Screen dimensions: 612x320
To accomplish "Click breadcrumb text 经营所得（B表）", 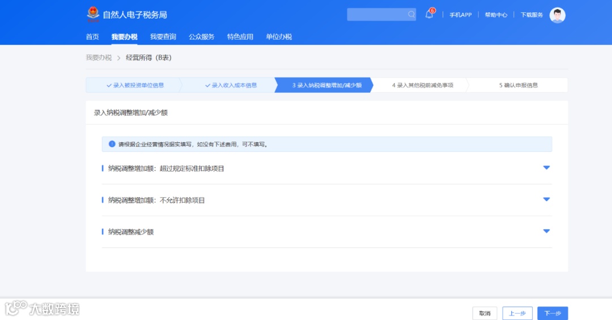I will pyautogui.click(x=148, y=57).
